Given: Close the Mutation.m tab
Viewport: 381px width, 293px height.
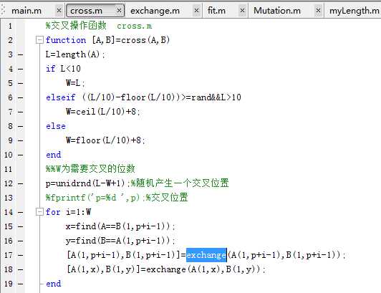Looking at the screenshot, I should pos(318,11).
